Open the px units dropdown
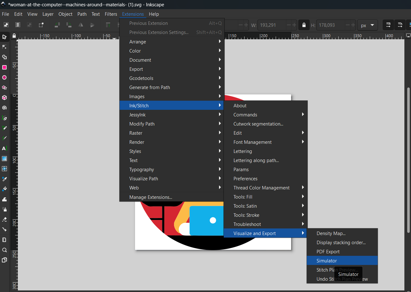This screenshot has height=292, width=411. pyautogui.click(x=367, y=25)
